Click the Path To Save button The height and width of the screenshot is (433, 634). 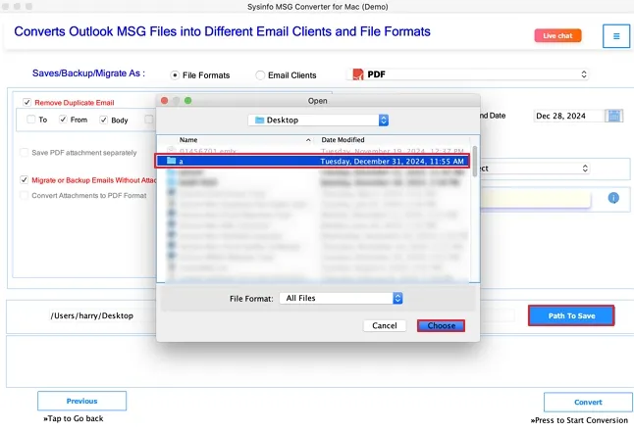(571, 315)
